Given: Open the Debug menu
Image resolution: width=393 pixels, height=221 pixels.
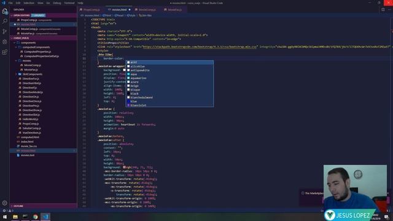Looking at the screenshot, I should pyautogui.click(x=57, y=3).
